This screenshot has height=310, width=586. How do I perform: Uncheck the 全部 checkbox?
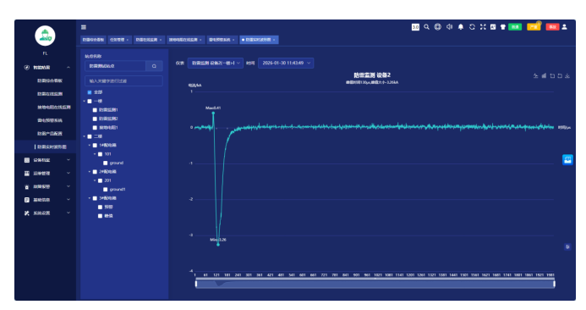click(90, 92)
